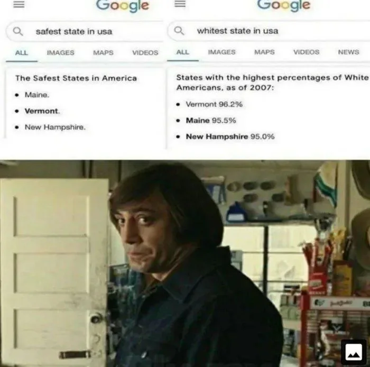Switch to IMAGES tab in right search
This screenshot has height=367, width=370.
coord(221,52)
